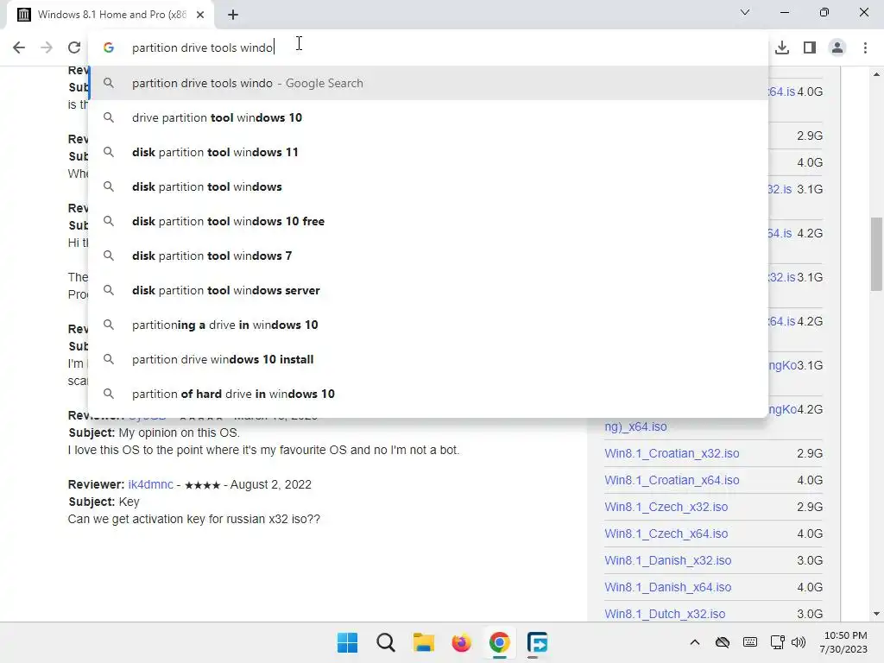Viewport: 884px width, 663px height.
Task: Switch to Chrome in the taskbar
Action: tap(500, 642)
